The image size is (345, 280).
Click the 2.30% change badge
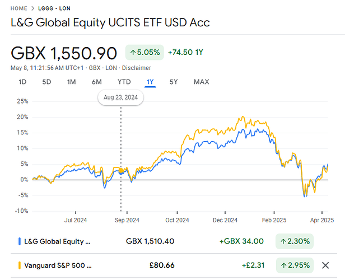click(x=295, y=241)
